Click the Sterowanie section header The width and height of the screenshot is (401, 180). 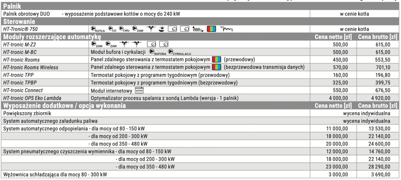pos(200,21)
